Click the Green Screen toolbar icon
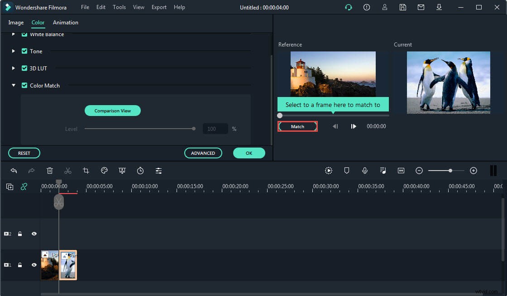Image resolution: width=507 pixels, height=296 pixels. pos(122,171)
